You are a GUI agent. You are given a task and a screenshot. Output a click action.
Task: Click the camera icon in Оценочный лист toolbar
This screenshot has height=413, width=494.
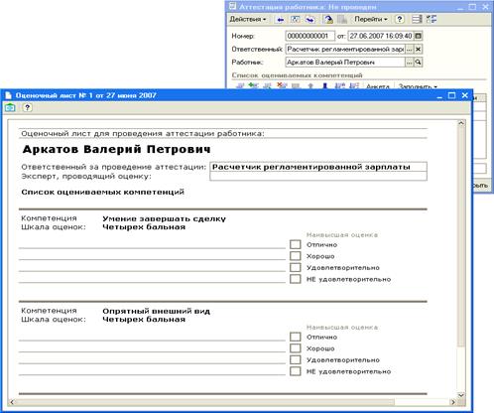[x=10, y=107]
